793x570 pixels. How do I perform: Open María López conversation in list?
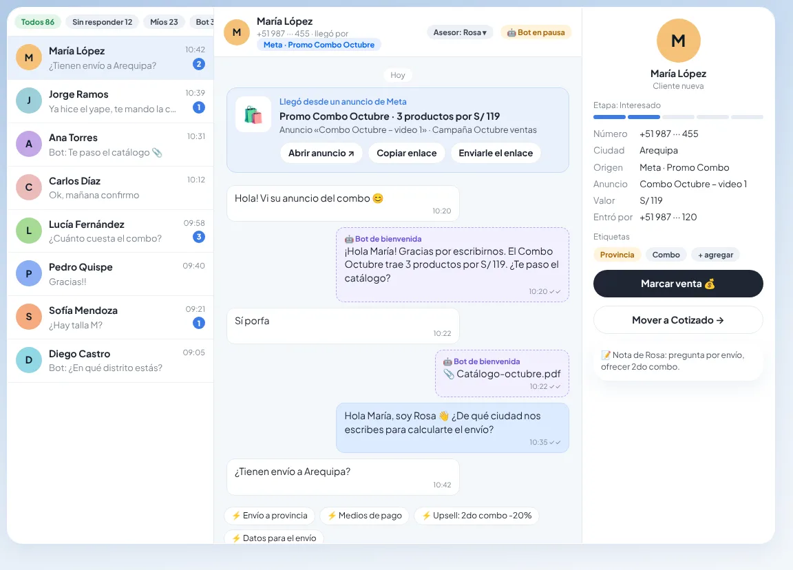pyautogui.click(x=110, y=58)
